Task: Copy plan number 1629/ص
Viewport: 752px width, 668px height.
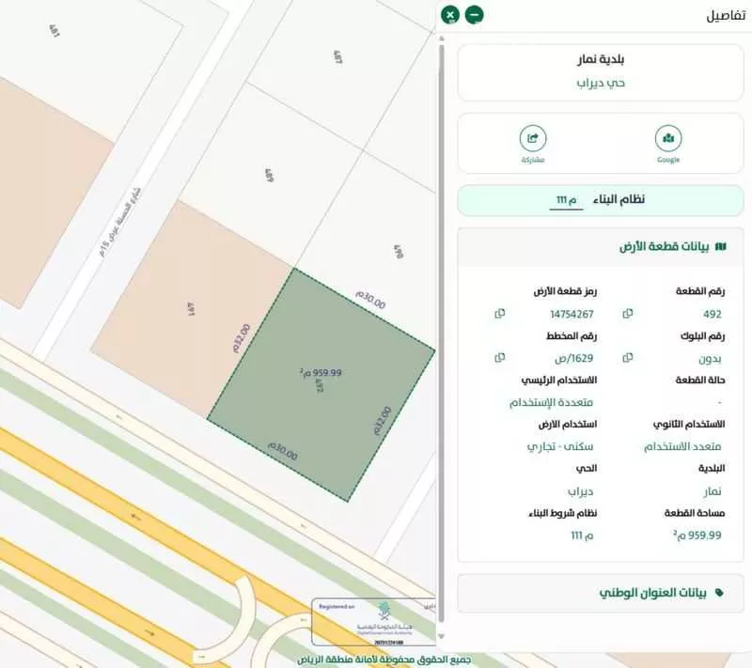Action: point(498,357)
